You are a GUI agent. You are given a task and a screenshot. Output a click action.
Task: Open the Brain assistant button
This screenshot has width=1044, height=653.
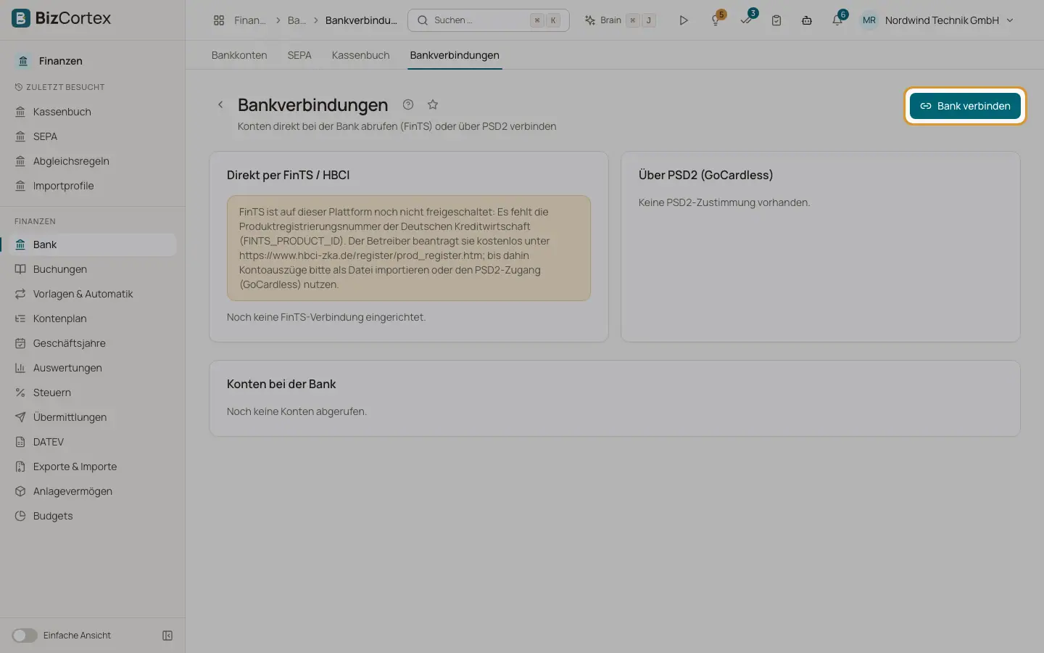pyautogui.click(x=620, y=20)
